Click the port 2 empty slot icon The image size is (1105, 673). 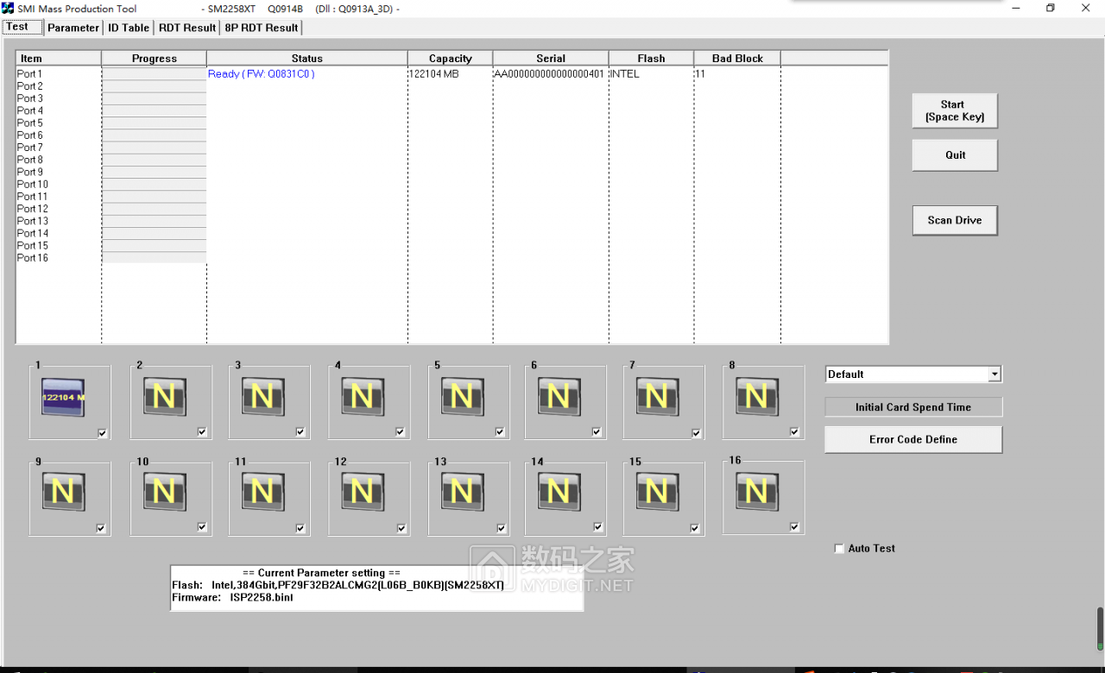tap(164, 397)
